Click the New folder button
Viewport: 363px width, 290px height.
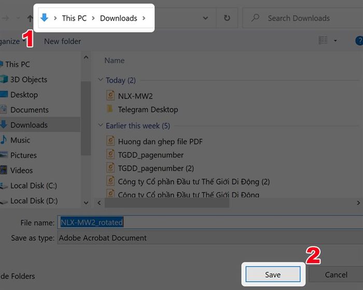pos(62,41)
